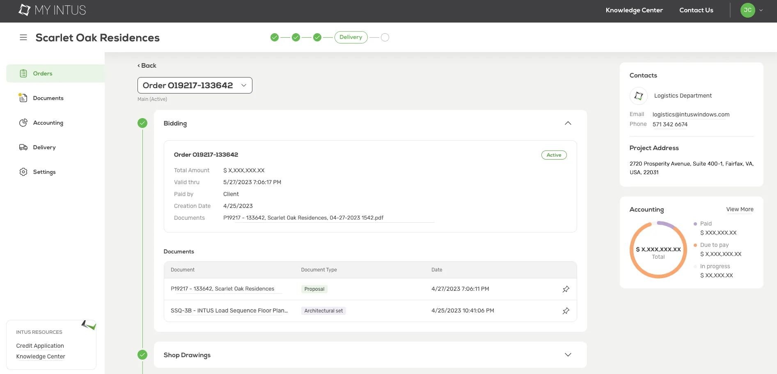The height and width of the screenshot is (374, 777).
Task: Click the Logistics Department contact avatar icon
Action: point(638,96)
